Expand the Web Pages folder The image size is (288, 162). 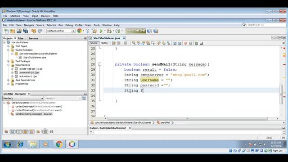(8, 46)
